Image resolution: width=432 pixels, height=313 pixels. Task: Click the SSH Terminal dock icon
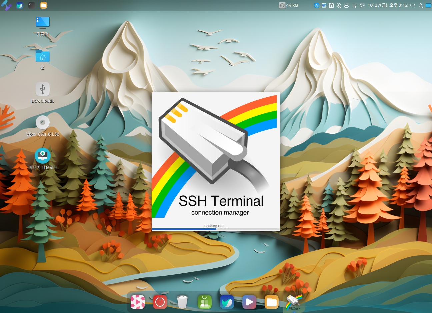click(294, 302)
